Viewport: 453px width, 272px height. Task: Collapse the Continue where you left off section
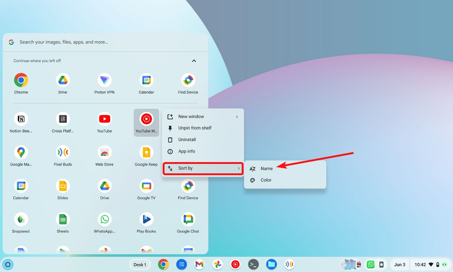coord(194,61)
